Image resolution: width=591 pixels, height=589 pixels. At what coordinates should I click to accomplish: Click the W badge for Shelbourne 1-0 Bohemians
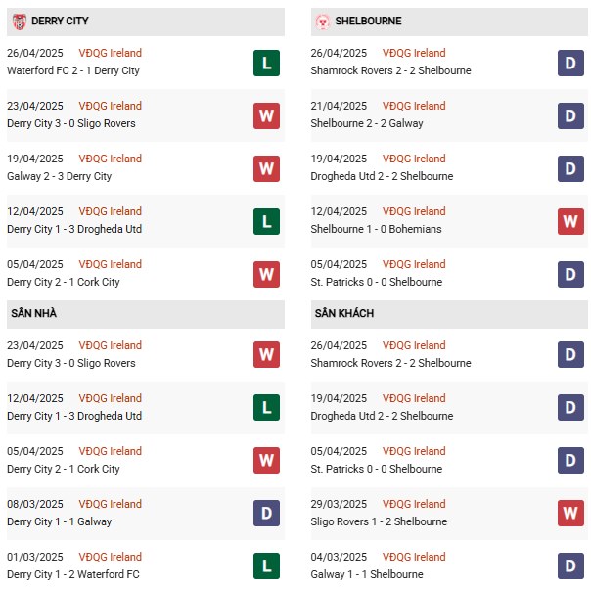570,221
